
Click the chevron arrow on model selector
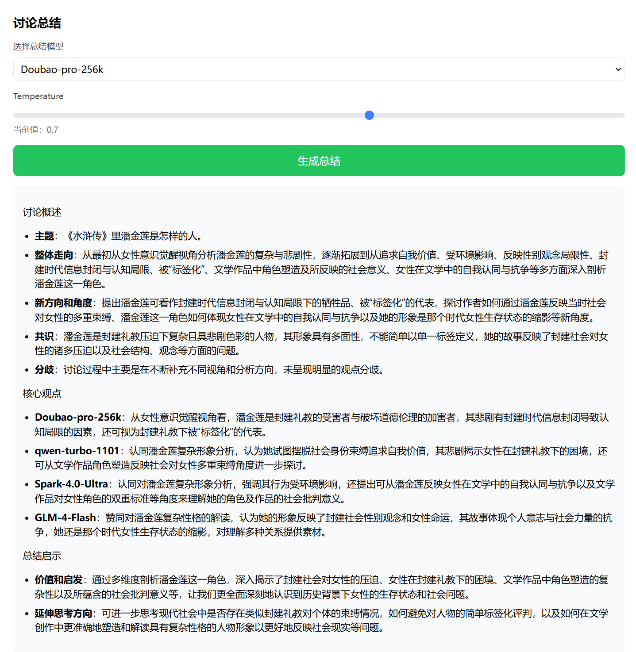618,69
